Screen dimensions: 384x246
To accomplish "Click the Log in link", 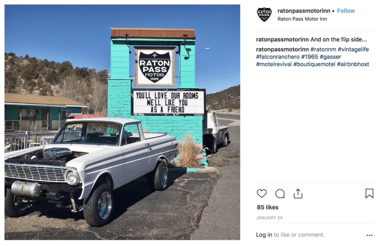I will pyautogui.click(x=264, y=235).
